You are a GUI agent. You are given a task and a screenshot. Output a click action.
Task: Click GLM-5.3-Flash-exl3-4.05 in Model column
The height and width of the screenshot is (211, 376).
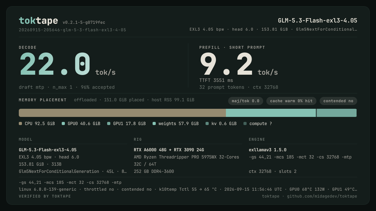[48, 150]
